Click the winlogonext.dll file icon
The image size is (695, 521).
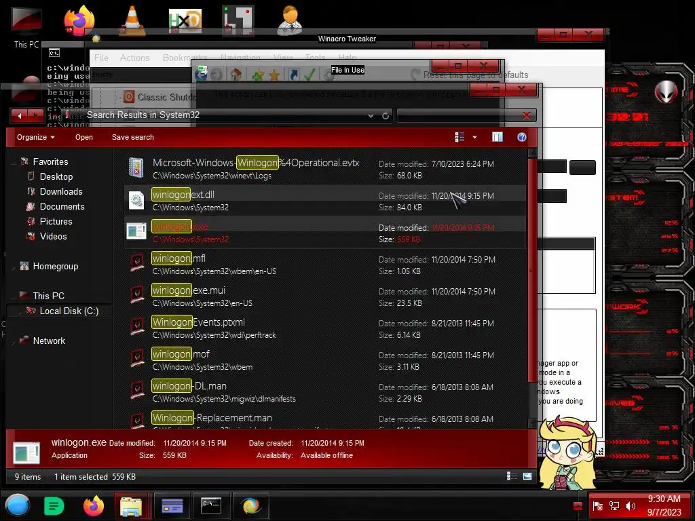pos(136,200)
